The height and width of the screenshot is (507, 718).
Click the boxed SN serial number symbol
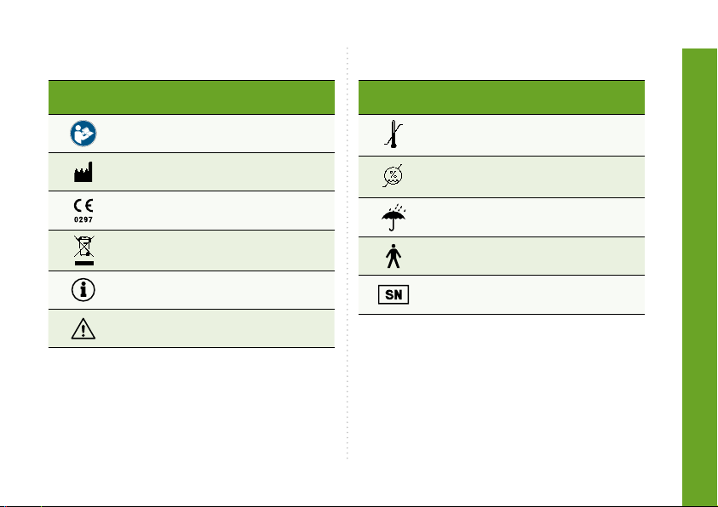pos(393,294)
